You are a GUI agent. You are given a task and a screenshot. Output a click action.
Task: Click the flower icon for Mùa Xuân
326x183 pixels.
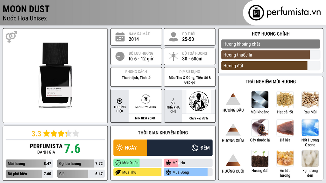[x=118, y=163]
